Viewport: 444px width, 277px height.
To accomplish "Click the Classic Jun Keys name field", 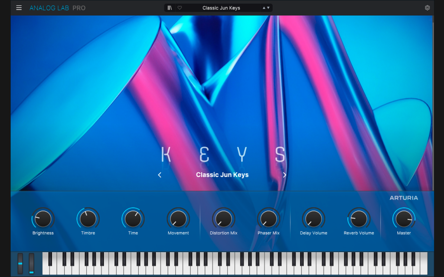I will (x=221, y=8).
